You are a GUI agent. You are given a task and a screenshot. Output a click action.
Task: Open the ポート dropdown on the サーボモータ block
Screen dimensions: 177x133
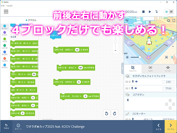coord(27,43)
